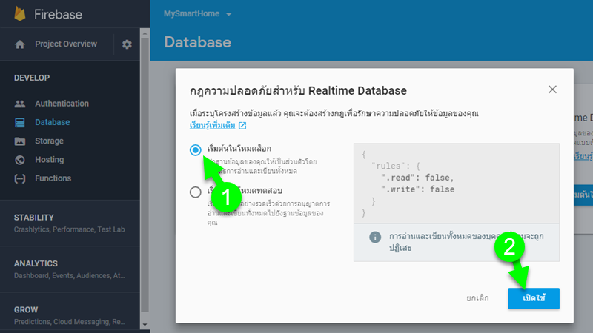Open Authentication section
Screen dimensions: 593x333
(62, 104)
